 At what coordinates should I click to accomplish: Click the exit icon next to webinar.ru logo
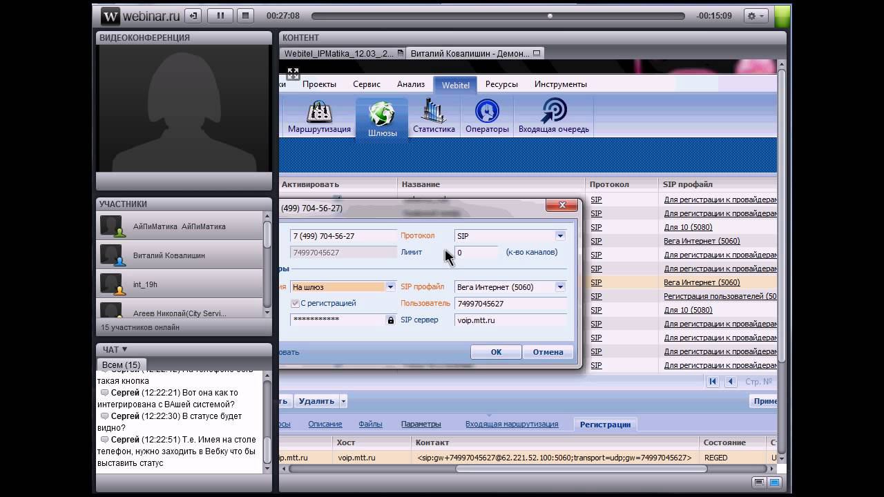click(x=194, y=15)
